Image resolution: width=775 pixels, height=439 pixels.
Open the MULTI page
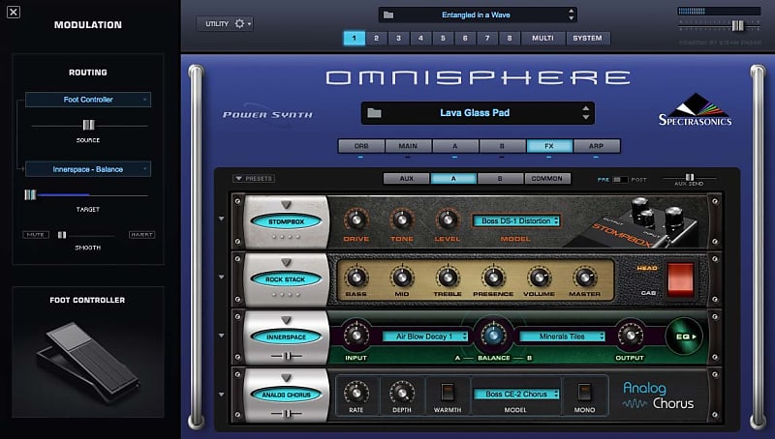[542, 38]
